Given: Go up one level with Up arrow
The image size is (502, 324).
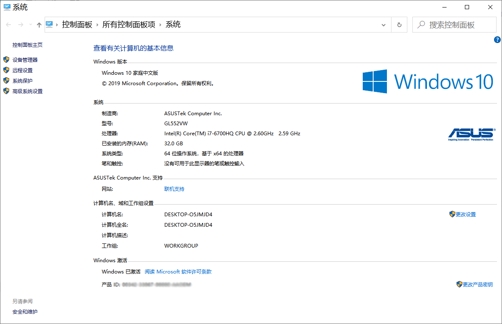Looking at the screenshot, I should pyautogui.click(x=39, y=25).
